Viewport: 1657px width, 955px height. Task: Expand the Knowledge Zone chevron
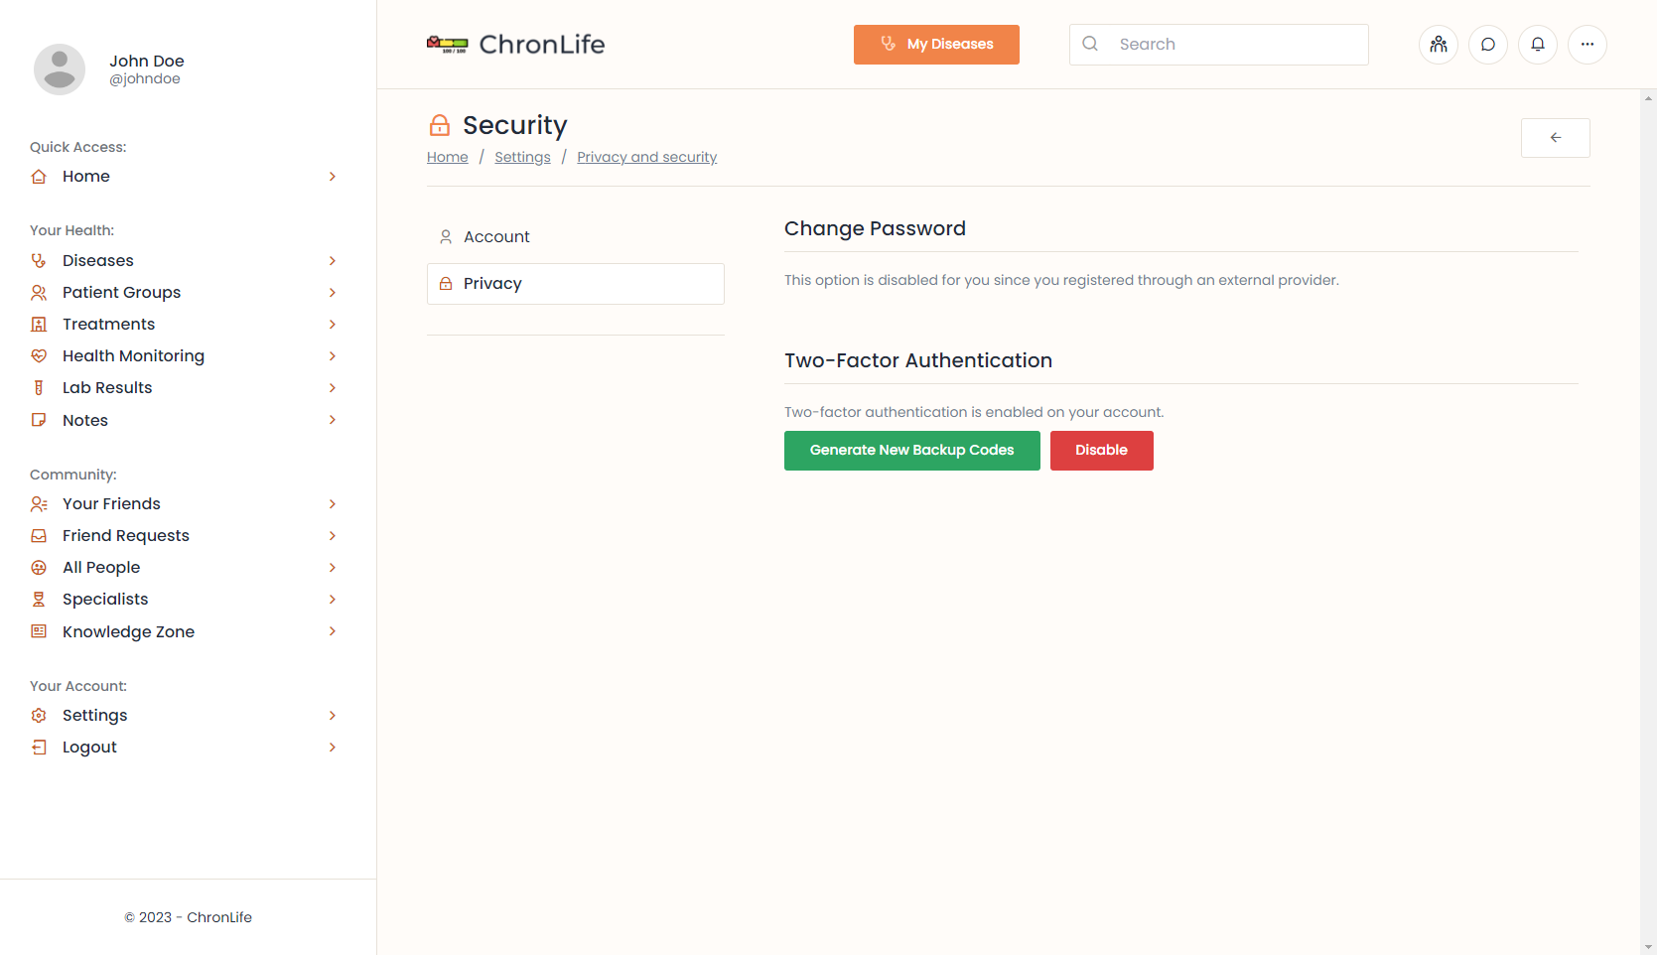[x=333, y=631]
